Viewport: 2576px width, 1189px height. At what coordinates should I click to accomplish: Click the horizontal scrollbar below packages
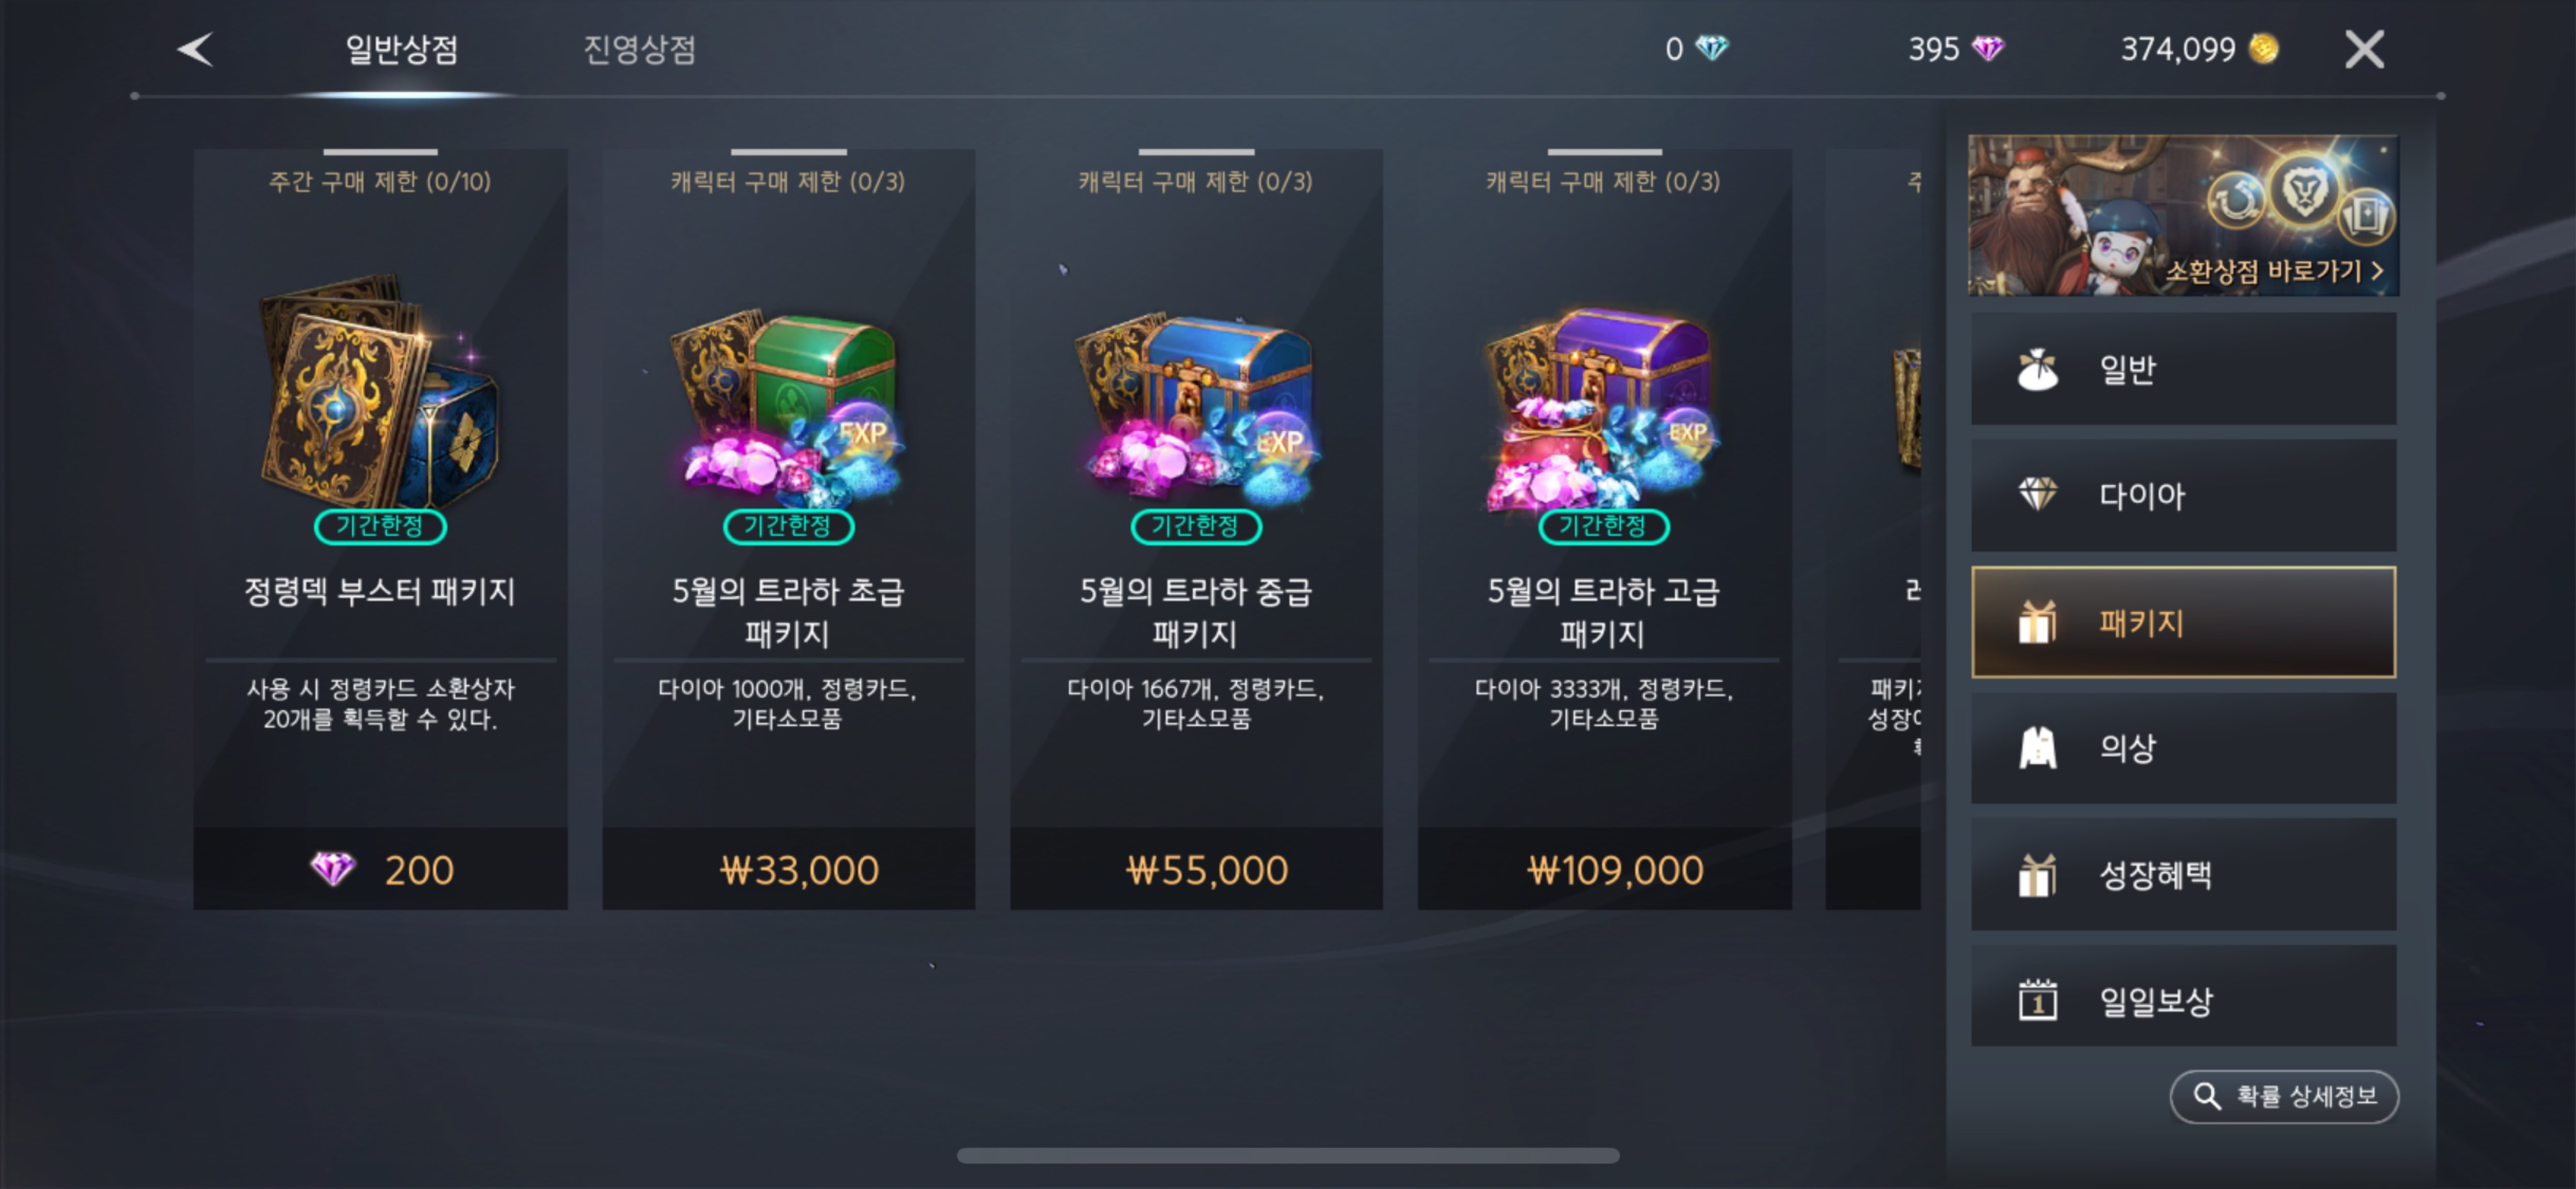point(1288,1155)
